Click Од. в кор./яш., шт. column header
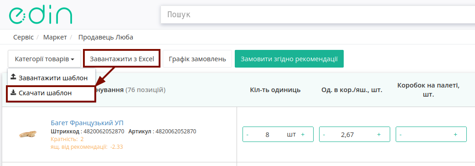Screen dimensions: 475x166 tap(352, 90)
